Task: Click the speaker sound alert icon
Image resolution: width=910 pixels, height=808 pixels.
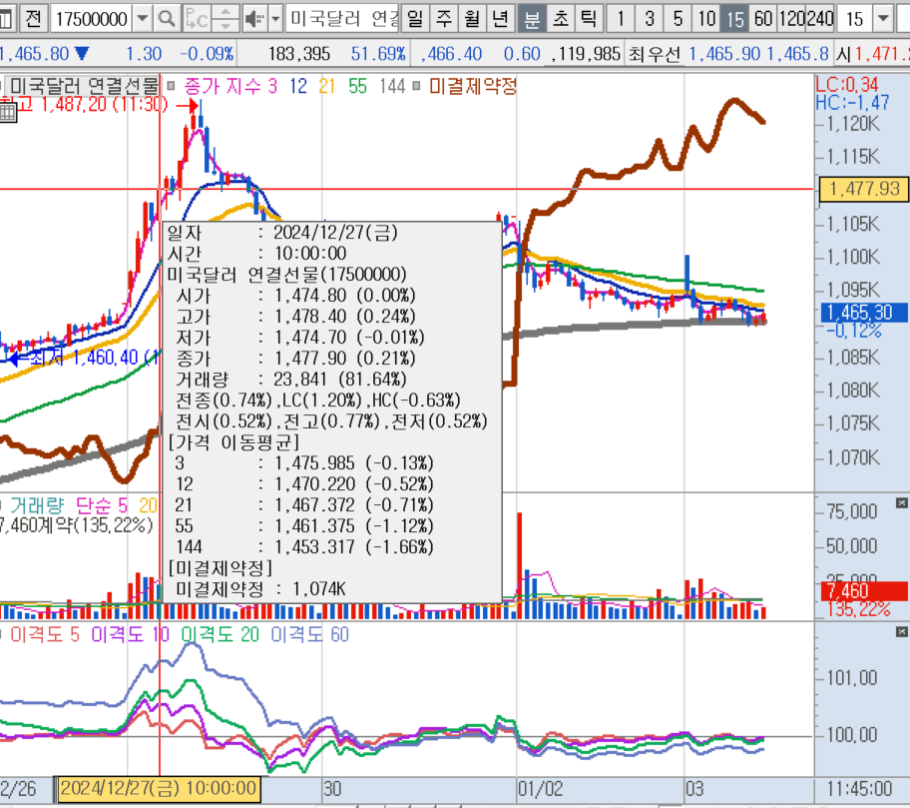Action: [251, 18]
